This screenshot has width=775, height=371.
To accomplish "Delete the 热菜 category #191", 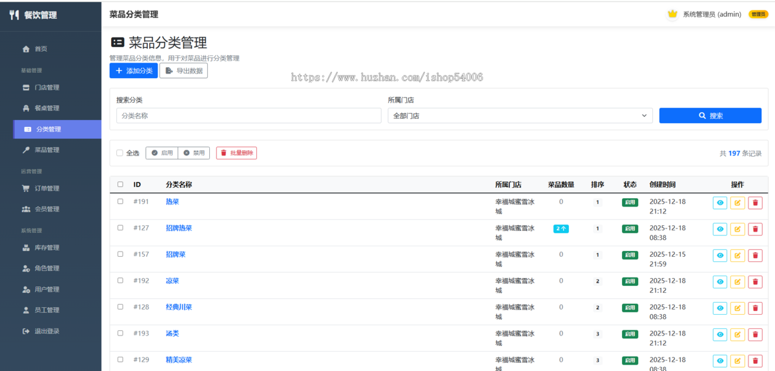I will [x=755, y=203].
